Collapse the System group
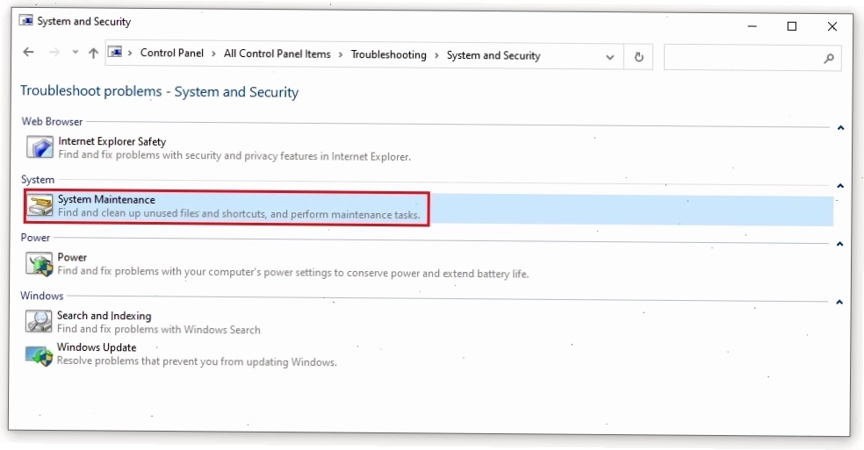The height and width of the screenshot is (450, 864). (x=840, y=186)
